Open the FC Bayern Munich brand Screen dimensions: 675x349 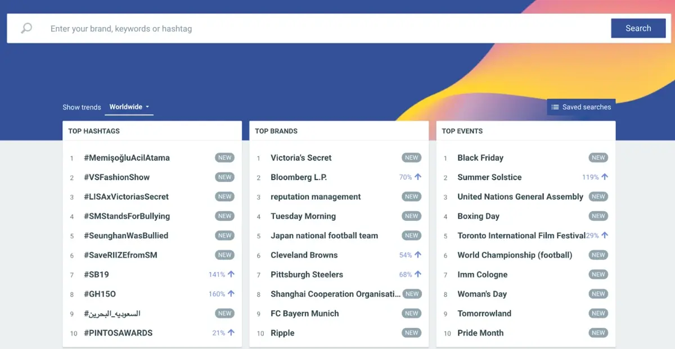point(304,314)
